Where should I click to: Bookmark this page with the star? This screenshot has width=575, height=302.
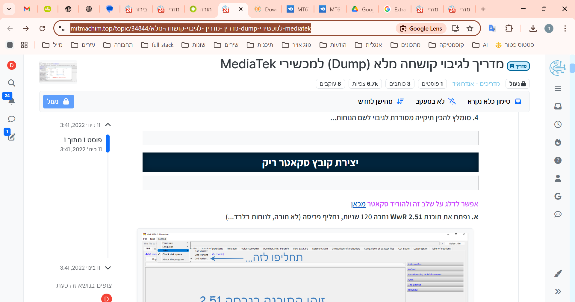point(470,28)
